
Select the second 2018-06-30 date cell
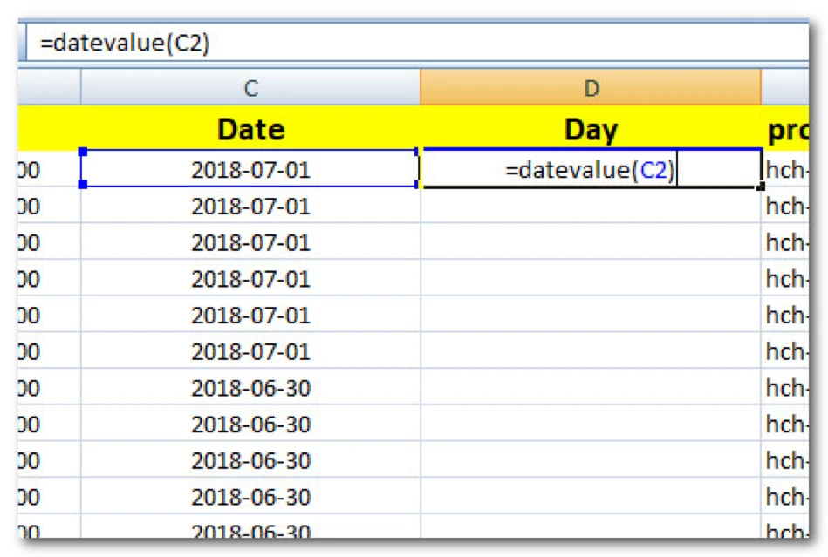[250, 425]
